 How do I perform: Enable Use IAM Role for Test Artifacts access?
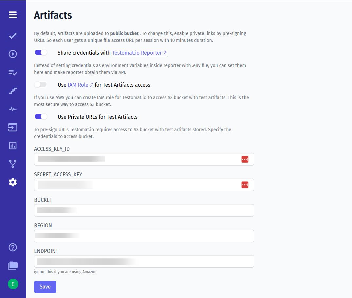pos(41,84)
